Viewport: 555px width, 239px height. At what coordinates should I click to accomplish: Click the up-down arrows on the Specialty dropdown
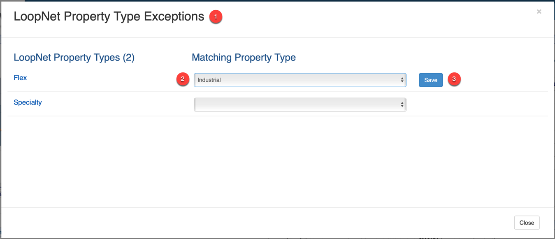(402, 105)
